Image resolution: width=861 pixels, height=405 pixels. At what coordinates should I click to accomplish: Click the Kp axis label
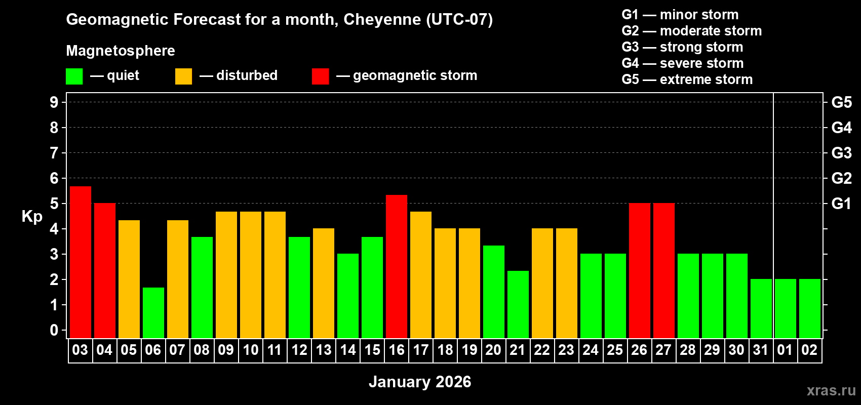pyautogui.click(x=32, y=217)
